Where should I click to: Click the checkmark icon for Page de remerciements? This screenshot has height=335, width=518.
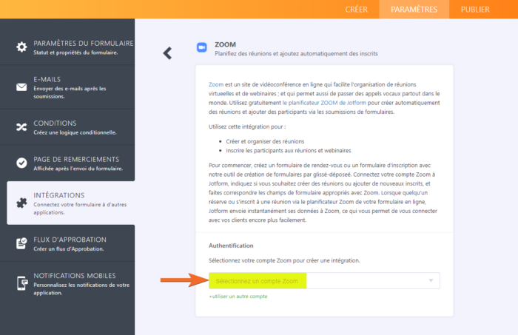pyautogui.click(x=21, y=163)
